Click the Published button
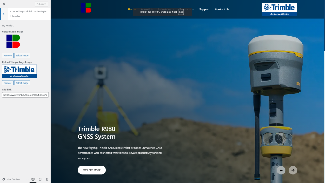Image resolution: width=325 pixels, height=183 pixels. coord(41,4)
